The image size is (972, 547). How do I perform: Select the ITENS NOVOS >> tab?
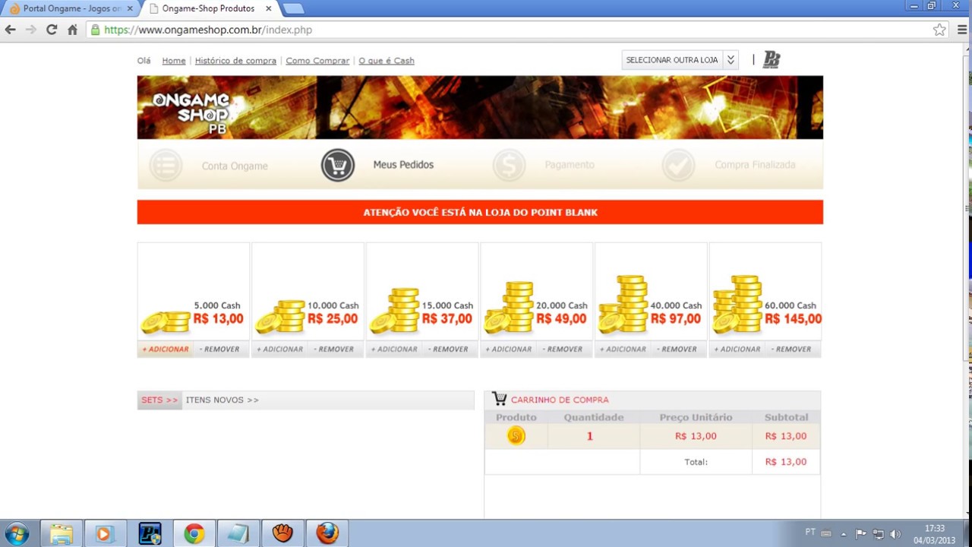[x=222, y=400]
